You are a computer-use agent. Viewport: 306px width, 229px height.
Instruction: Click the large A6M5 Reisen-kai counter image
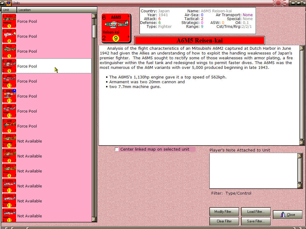click(116, 28)
